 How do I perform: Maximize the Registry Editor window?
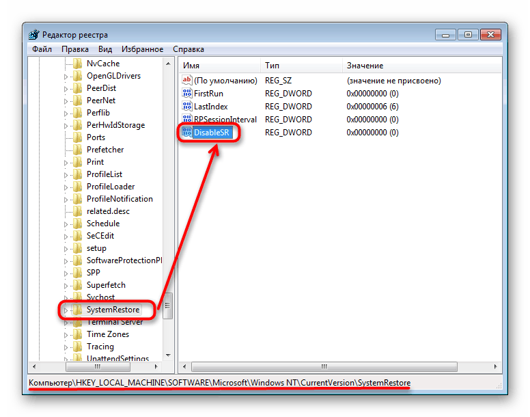468,35
